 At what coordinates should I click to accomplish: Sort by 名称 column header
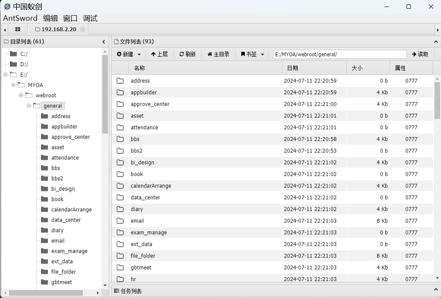coord(205,68)
